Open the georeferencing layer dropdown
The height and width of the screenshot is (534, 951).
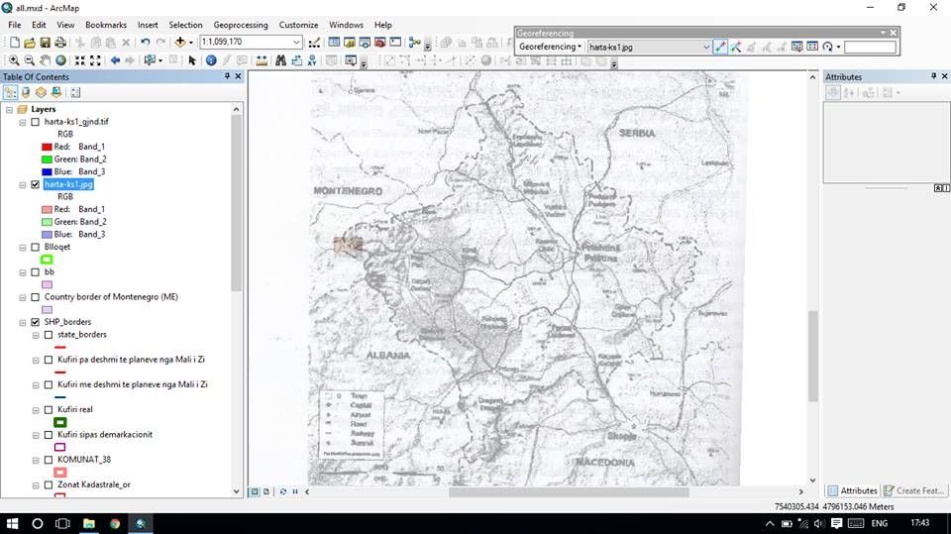click(x=705, y=47)
